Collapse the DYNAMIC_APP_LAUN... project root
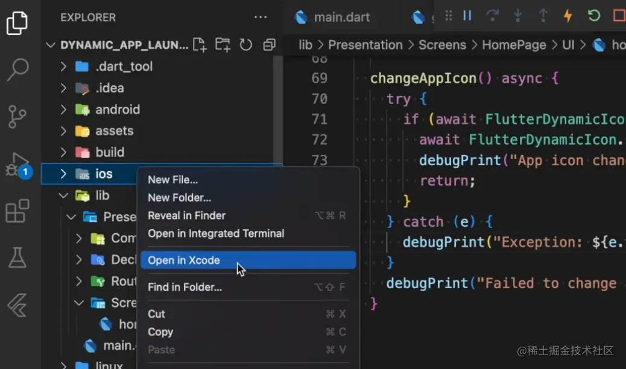The image size is (626, 369). coord(50,45)
